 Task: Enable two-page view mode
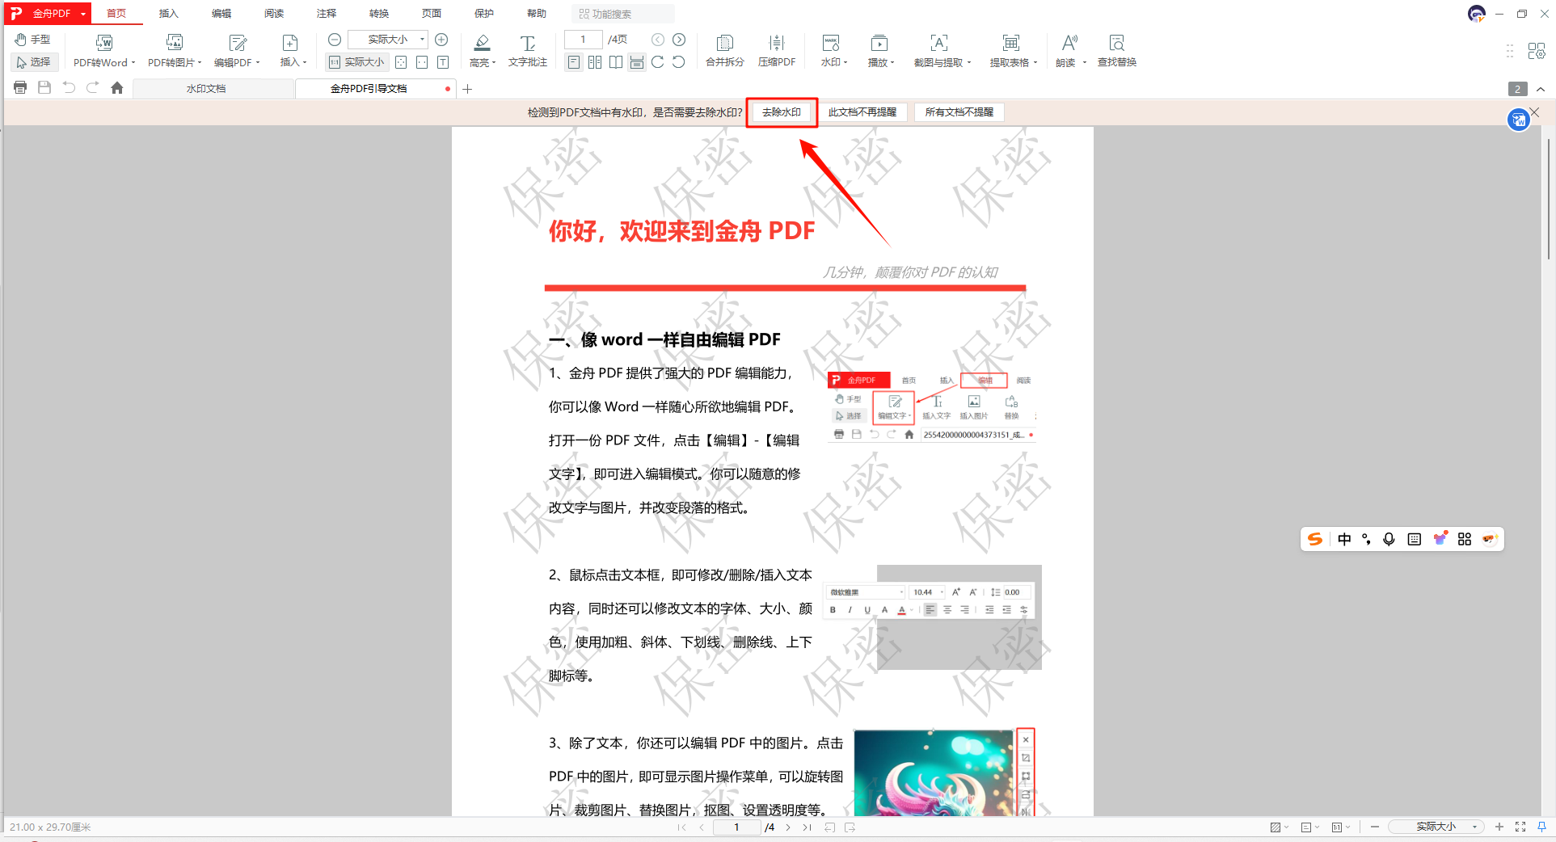(x=595, y=62)
